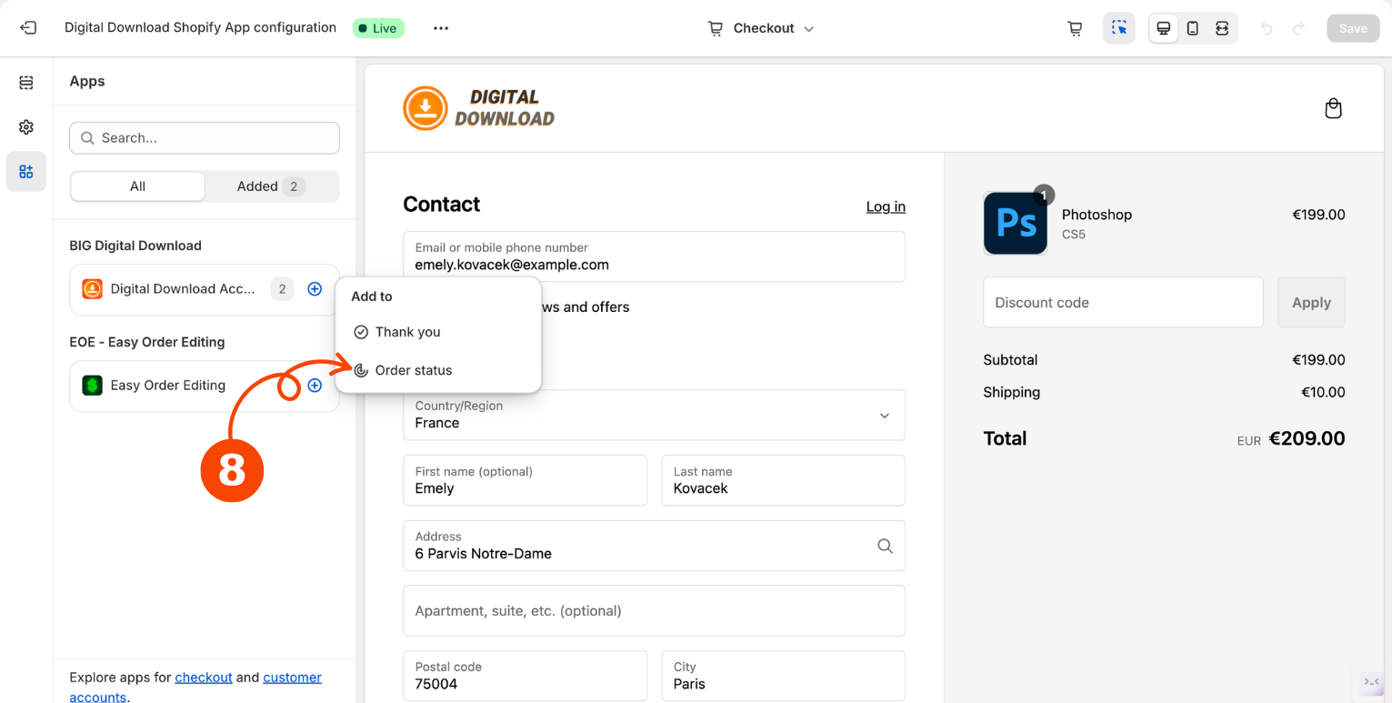Toggle the inspector selection tool

(x=1119, y=28)
